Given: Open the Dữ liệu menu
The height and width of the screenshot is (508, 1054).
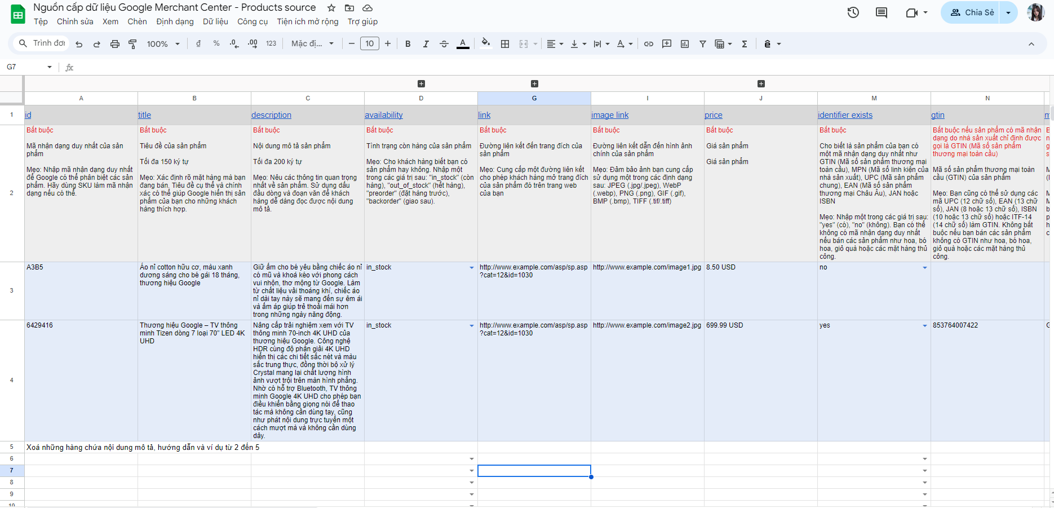Looking at the screenshot, I should tap(215, 21).
